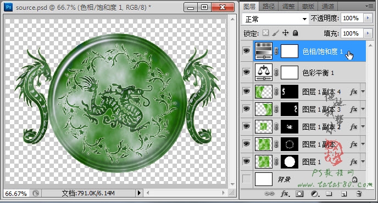Viewport: 378px width, 203px height.
Task: Select the 背景 layer thumbnail
Action: click(x=264, y=179)
